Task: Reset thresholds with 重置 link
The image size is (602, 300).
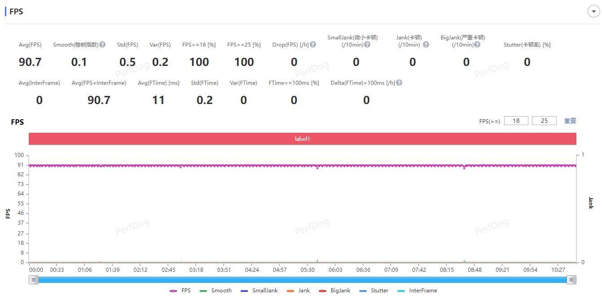Action: (x=570, y=121)
